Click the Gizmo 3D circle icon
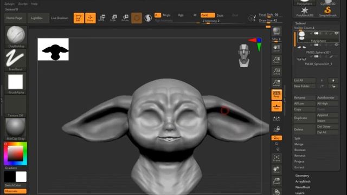Screen dimensions: 347x195 137,18
